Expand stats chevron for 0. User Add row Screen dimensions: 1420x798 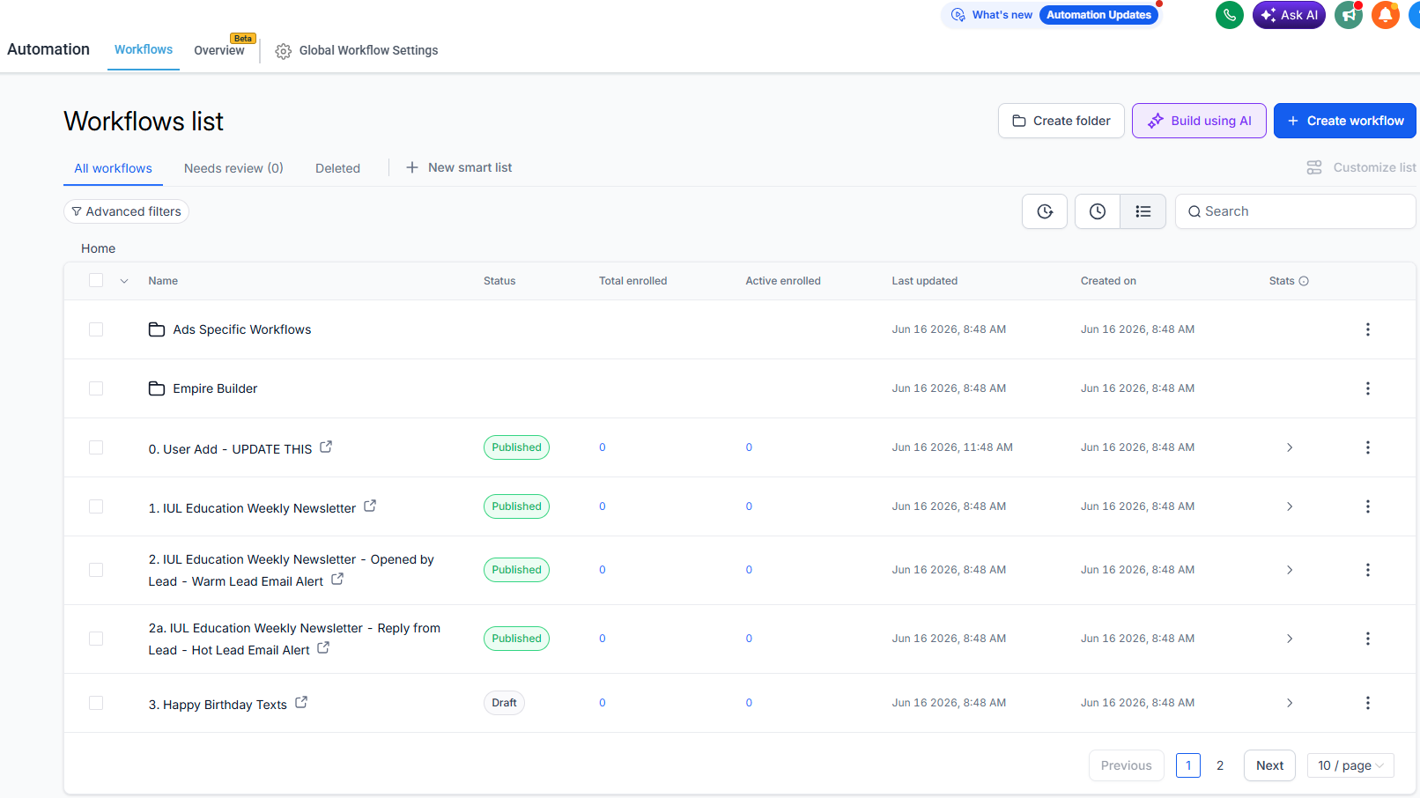[1290, 447]
